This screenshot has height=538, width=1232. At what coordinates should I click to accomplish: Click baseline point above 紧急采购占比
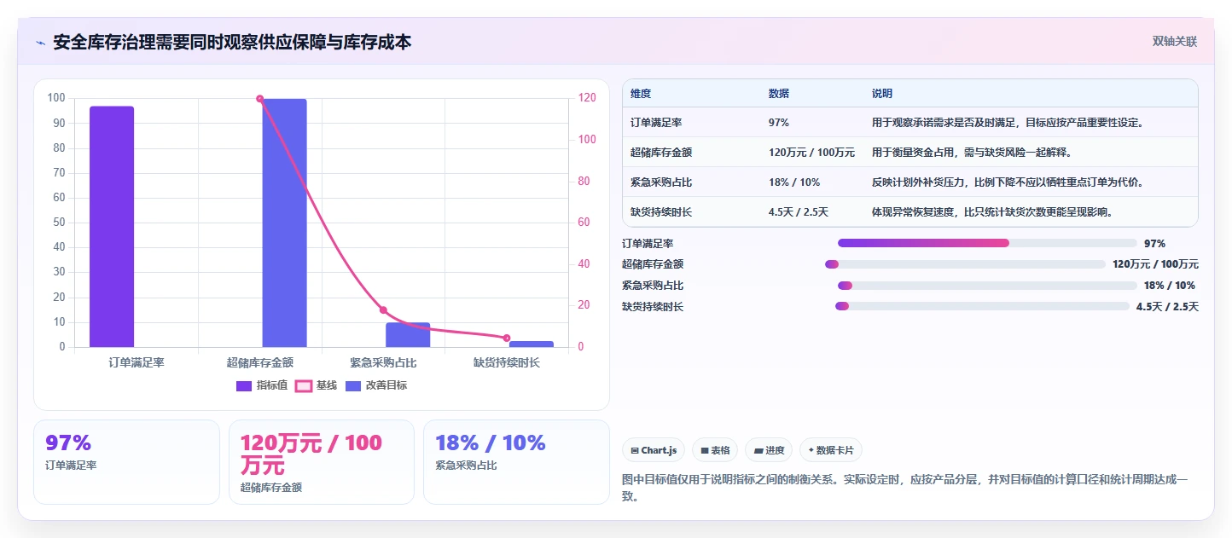pyautogui.click(x=383, y=310)
